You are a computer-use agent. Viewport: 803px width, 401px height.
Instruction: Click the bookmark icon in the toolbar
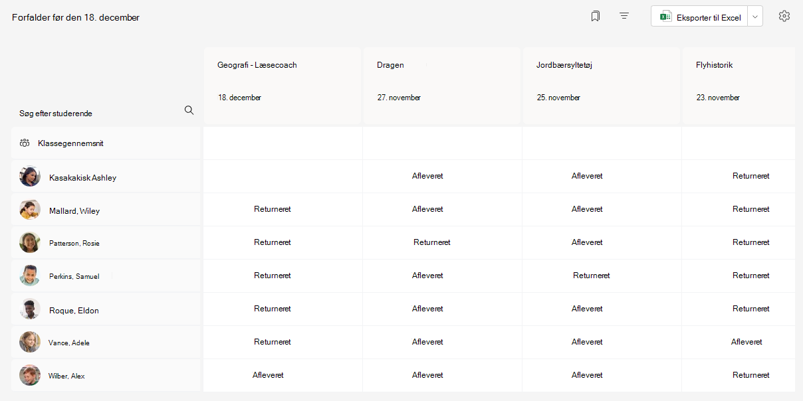(596, 16)
